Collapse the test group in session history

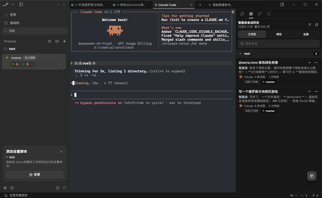(x=240, y=54)
